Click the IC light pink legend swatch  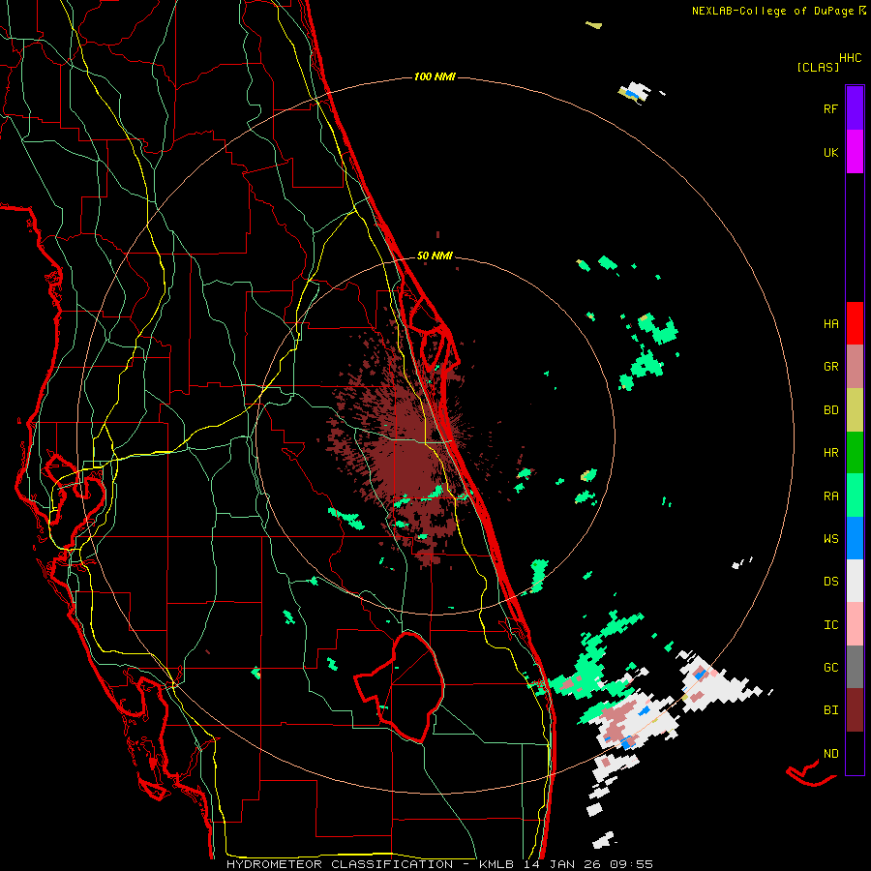pyautogui.click(x=855, y=624)
